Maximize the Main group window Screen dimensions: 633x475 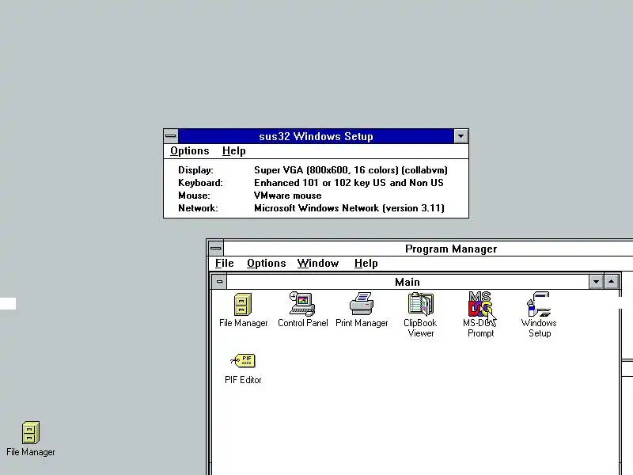point(611,282)
